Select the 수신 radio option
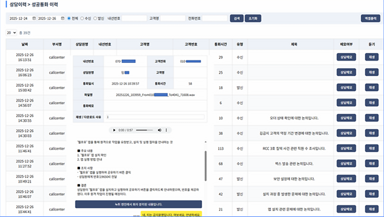 tap(82, 19)
